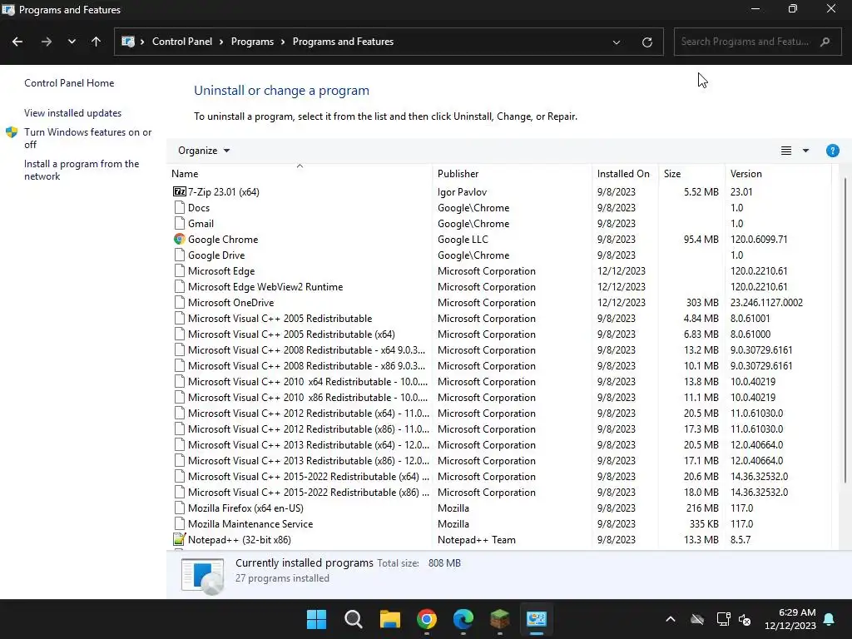
Task: Refresh the Programs and Features list
Action: pyautogui.click(x=646, y=42)
